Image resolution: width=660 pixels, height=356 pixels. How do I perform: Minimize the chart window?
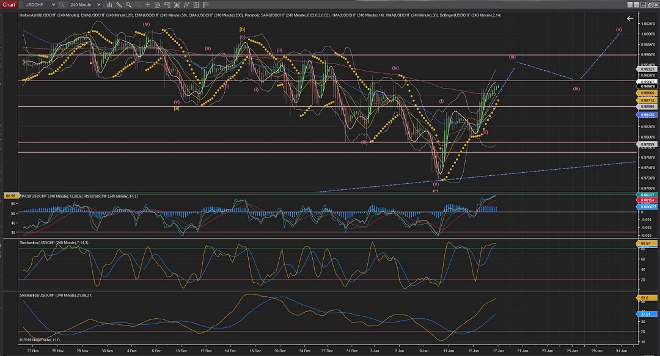(643, 5)
